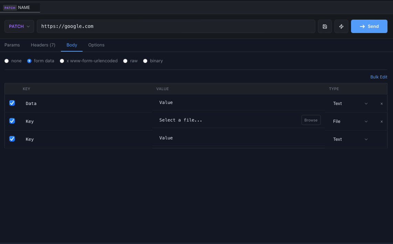Change the Data row type from Text
This screenshot has height=244, width=393.
pyautogui.click(x=350, y=103)
